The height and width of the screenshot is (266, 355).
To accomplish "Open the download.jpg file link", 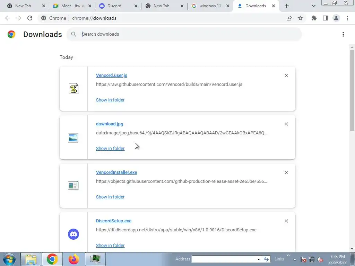I will click(x=109, y=124).
